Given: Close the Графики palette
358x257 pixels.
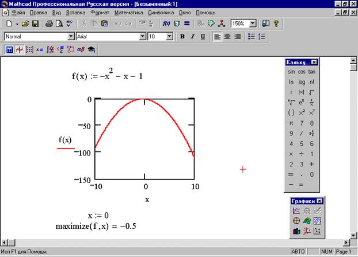Looking at the screenshot, I should (320, 201).
